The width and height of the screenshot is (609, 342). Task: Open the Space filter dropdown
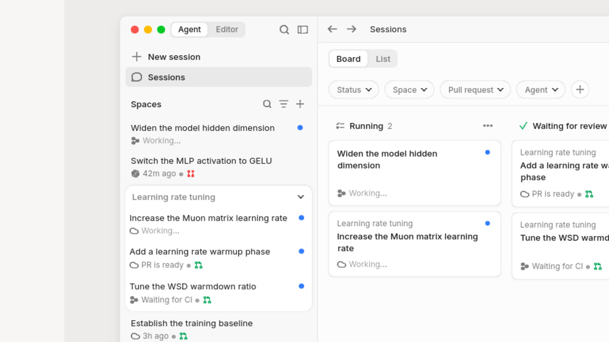tap(410, 90)
